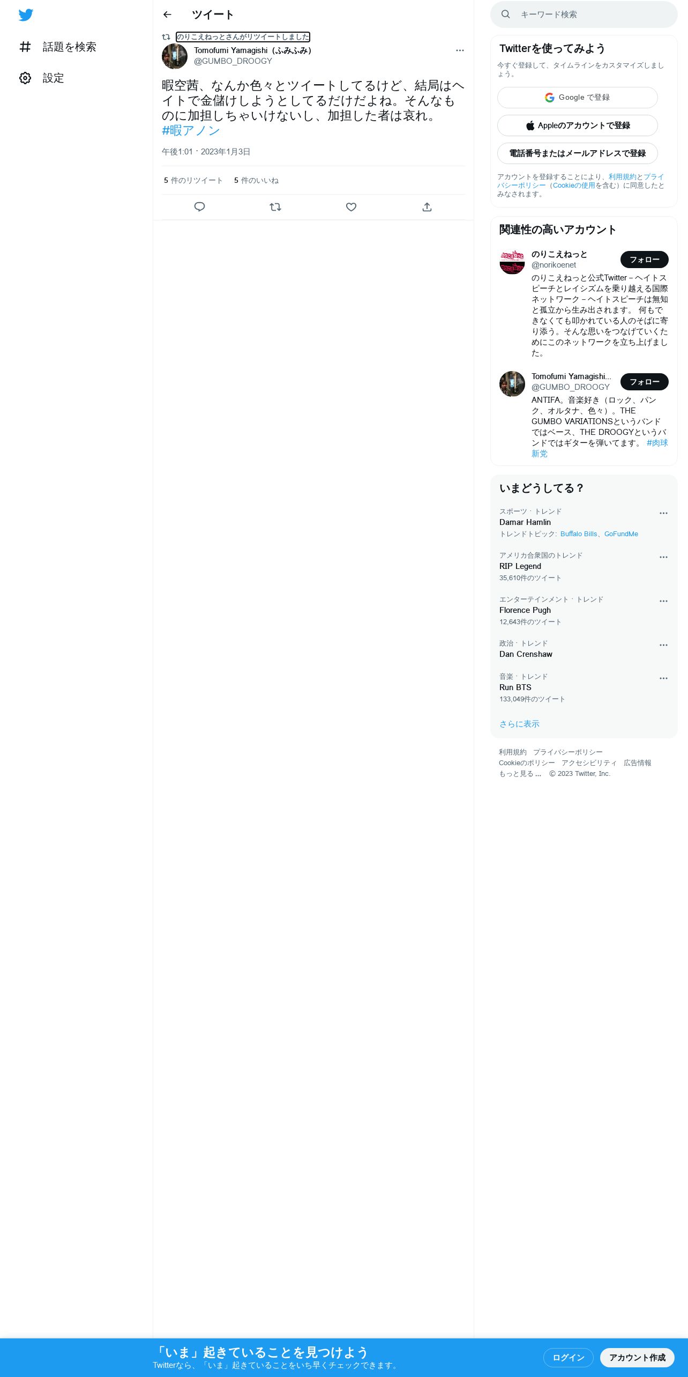This screenshot has width=688, height=1377.
Task: Click the ログイン button in bottom banner
Action: (569, 1358)
